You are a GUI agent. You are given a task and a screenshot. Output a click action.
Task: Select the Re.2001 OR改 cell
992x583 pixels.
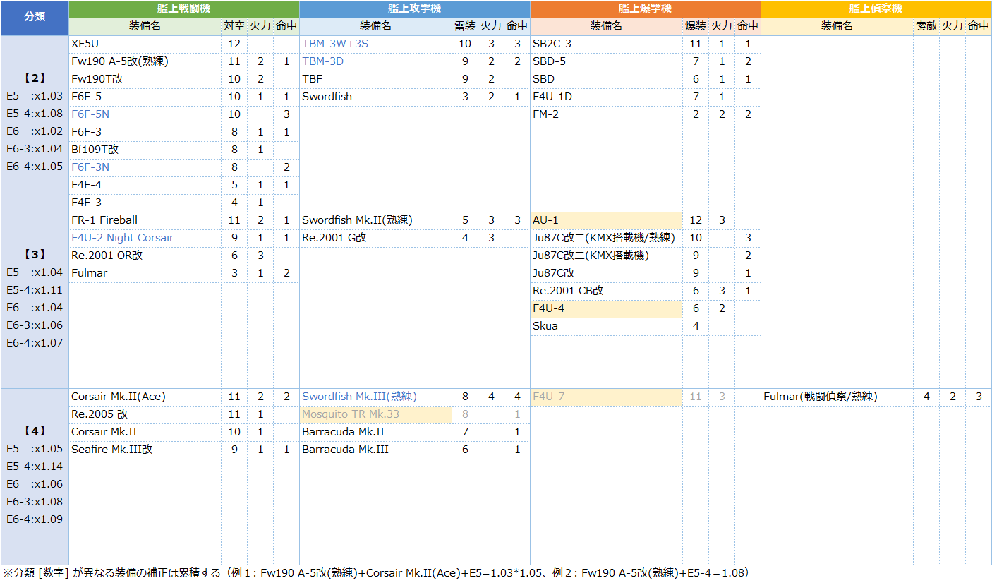(x=145, y=256)
